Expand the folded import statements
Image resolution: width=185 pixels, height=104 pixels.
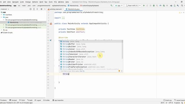point(63,18)
